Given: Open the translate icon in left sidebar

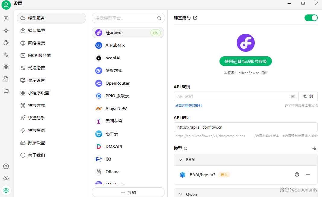Looking at the screenshot, I should (x=6, y=55).
